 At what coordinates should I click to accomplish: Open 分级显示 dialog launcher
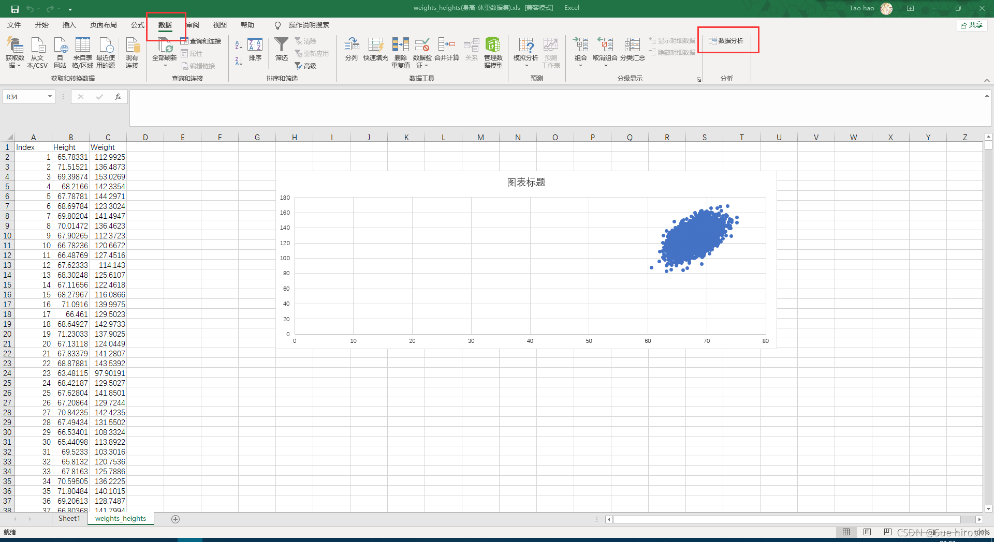pos(699,80)
